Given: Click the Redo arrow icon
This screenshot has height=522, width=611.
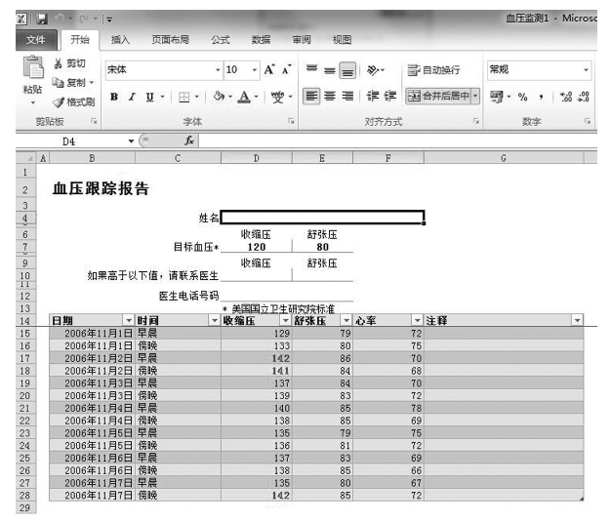Looking at the screenshot, I should (84, 19).
